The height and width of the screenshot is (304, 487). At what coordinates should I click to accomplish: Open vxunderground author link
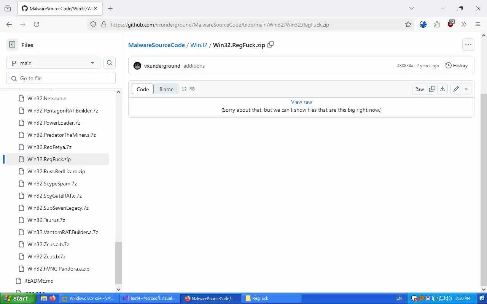click(162, 66)
